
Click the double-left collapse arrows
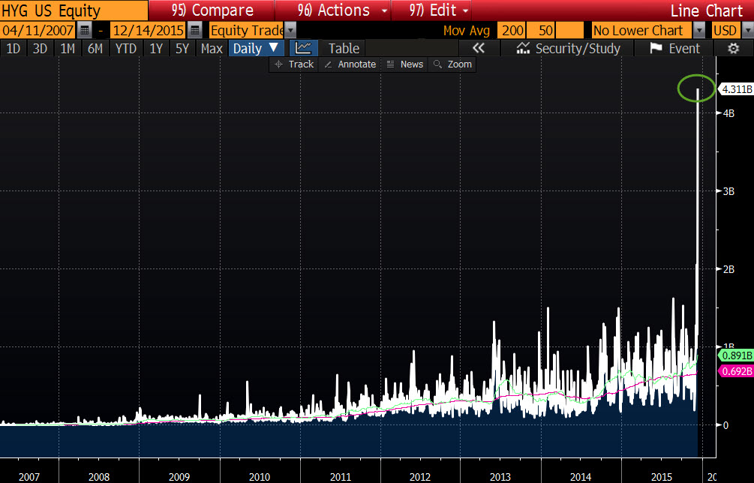pyautogui.click(x=479, y=48)
